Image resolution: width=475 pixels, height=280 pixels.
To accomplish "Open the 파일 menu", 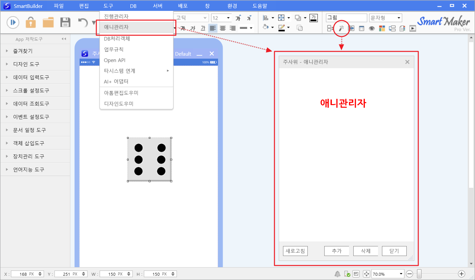I will [59, 6].
